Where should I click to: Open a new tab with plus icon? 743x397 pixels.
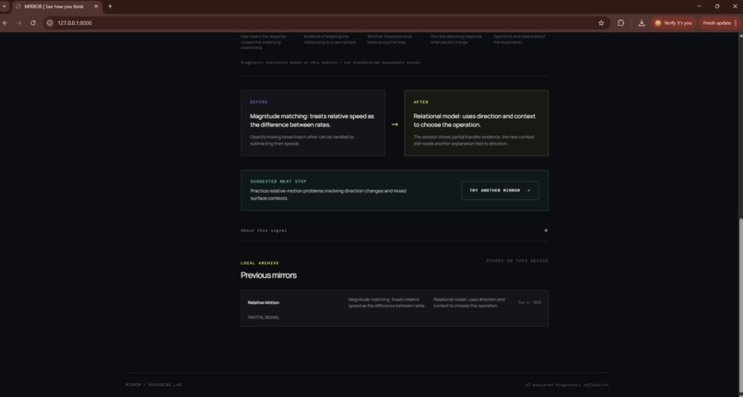(110, 6)
